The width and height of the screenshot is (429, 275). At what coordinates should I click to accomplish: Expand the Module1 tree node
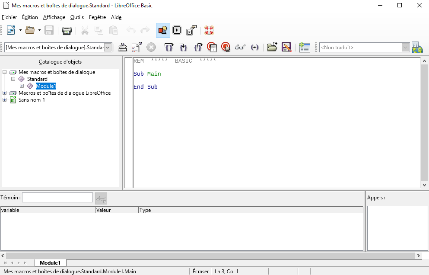point(22,86)
